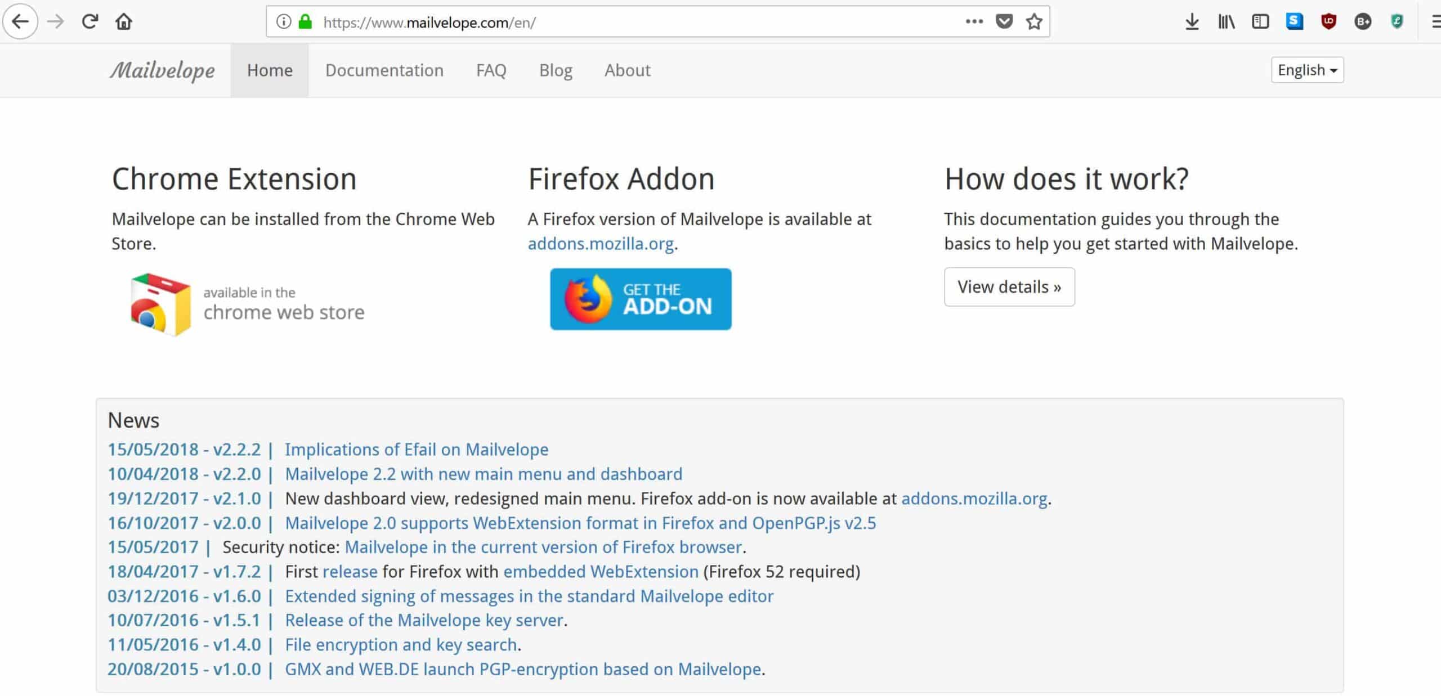1441x696 pixels.
Task: Open the Firefox hamburger menu
Action: (1436, 22)
